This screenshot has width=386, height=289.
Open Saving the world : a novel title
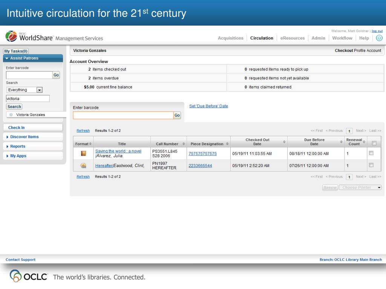coord(118,151)
